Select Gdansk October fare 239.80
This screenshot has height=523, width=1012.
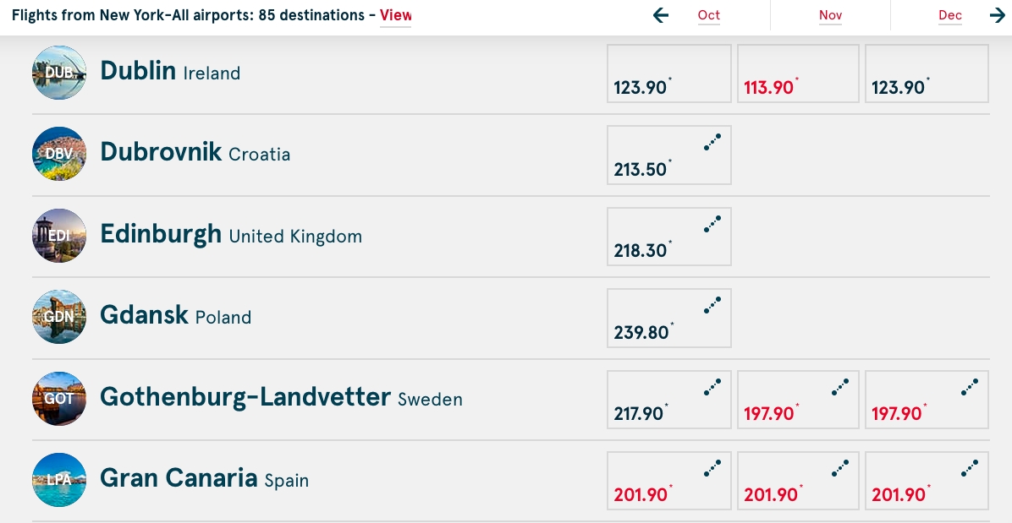pos(668,318)
